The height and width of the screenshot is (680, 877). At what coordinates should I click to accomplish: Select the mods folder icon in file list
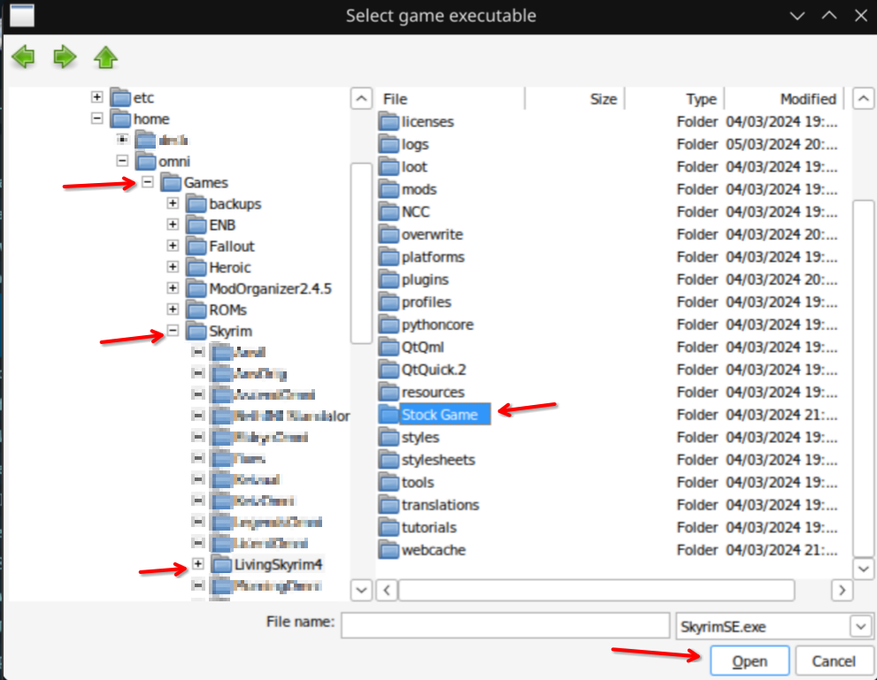[389, 189]
